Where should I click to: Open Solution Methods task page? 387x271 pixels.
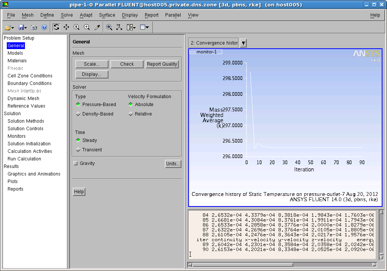[26, 121]
